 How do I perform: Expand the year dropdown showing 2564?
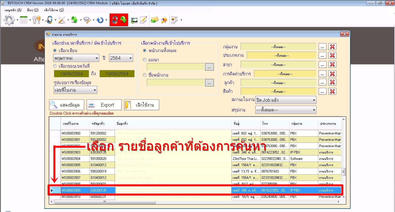coord(121,58)
